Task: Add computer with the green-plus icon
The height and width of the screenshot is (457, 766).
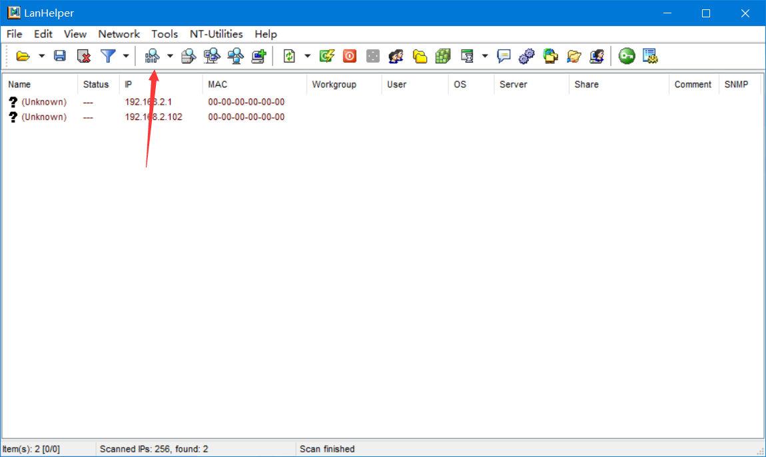Action: click(259, 56)
